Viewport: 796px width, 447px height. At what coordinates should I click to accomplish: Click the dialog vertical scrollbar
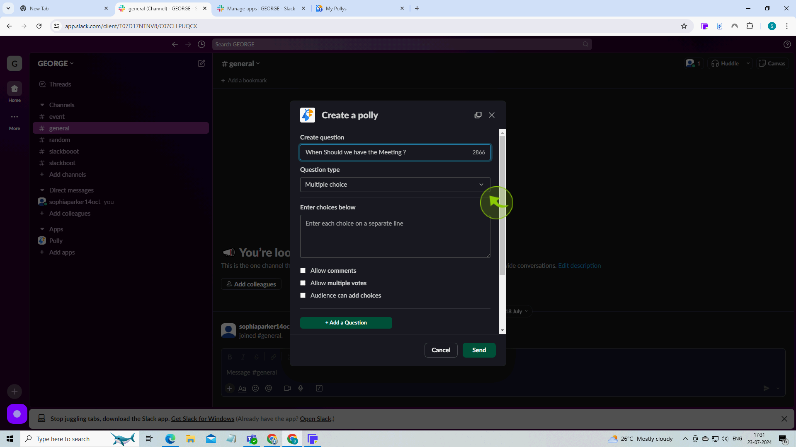click(x=502, y=206)
